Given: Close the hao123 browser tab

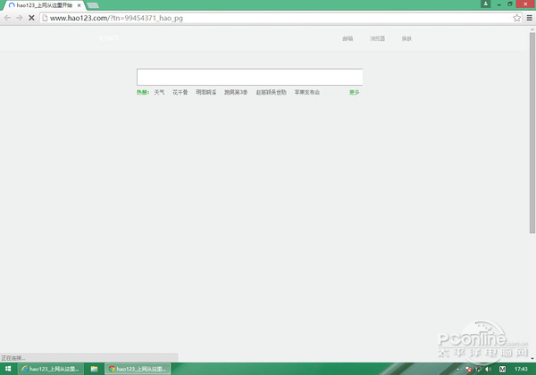Looking at the screenshot, I should click(79, 5).
